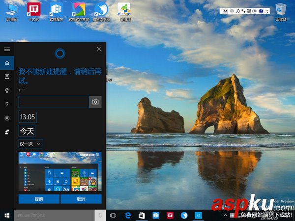The height and width of the screenshot is (221, 295).
Task: Open the narwhal browser taskbar icon
Action: [184, 216]
